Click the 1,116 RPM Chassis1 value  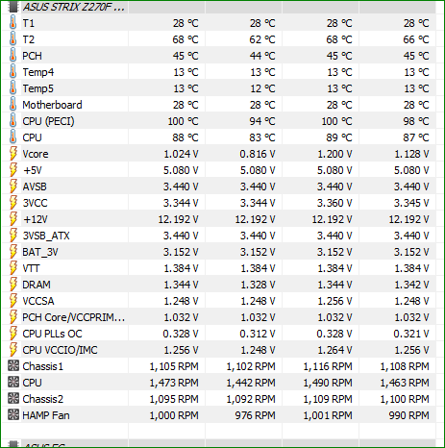(328, 366)
